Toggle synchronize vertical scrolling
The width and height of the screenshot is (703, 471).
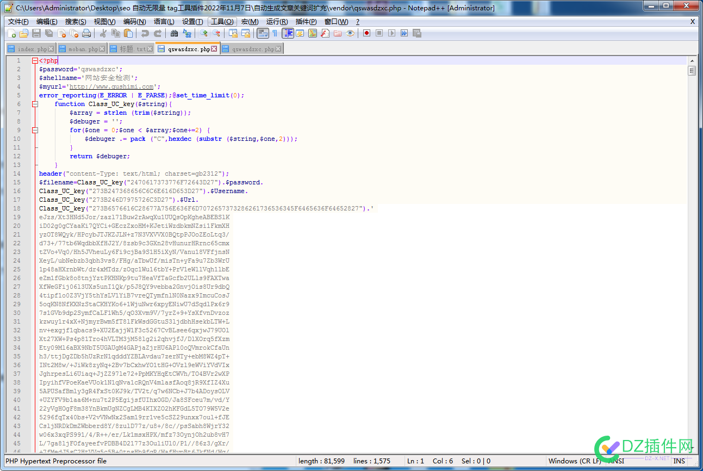pyautogui.click(x=233, y=33)
